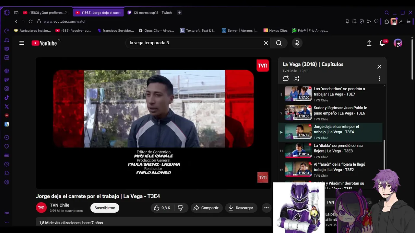Image resolution: width=415 pixels, height=233 pixels.
Task: Open a new browser tab
Action: pos(180,13)
